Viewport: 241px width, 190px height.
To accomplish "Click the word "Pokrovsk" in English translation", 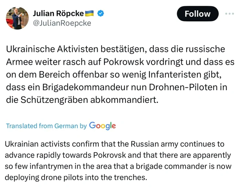I will [109, 155].
